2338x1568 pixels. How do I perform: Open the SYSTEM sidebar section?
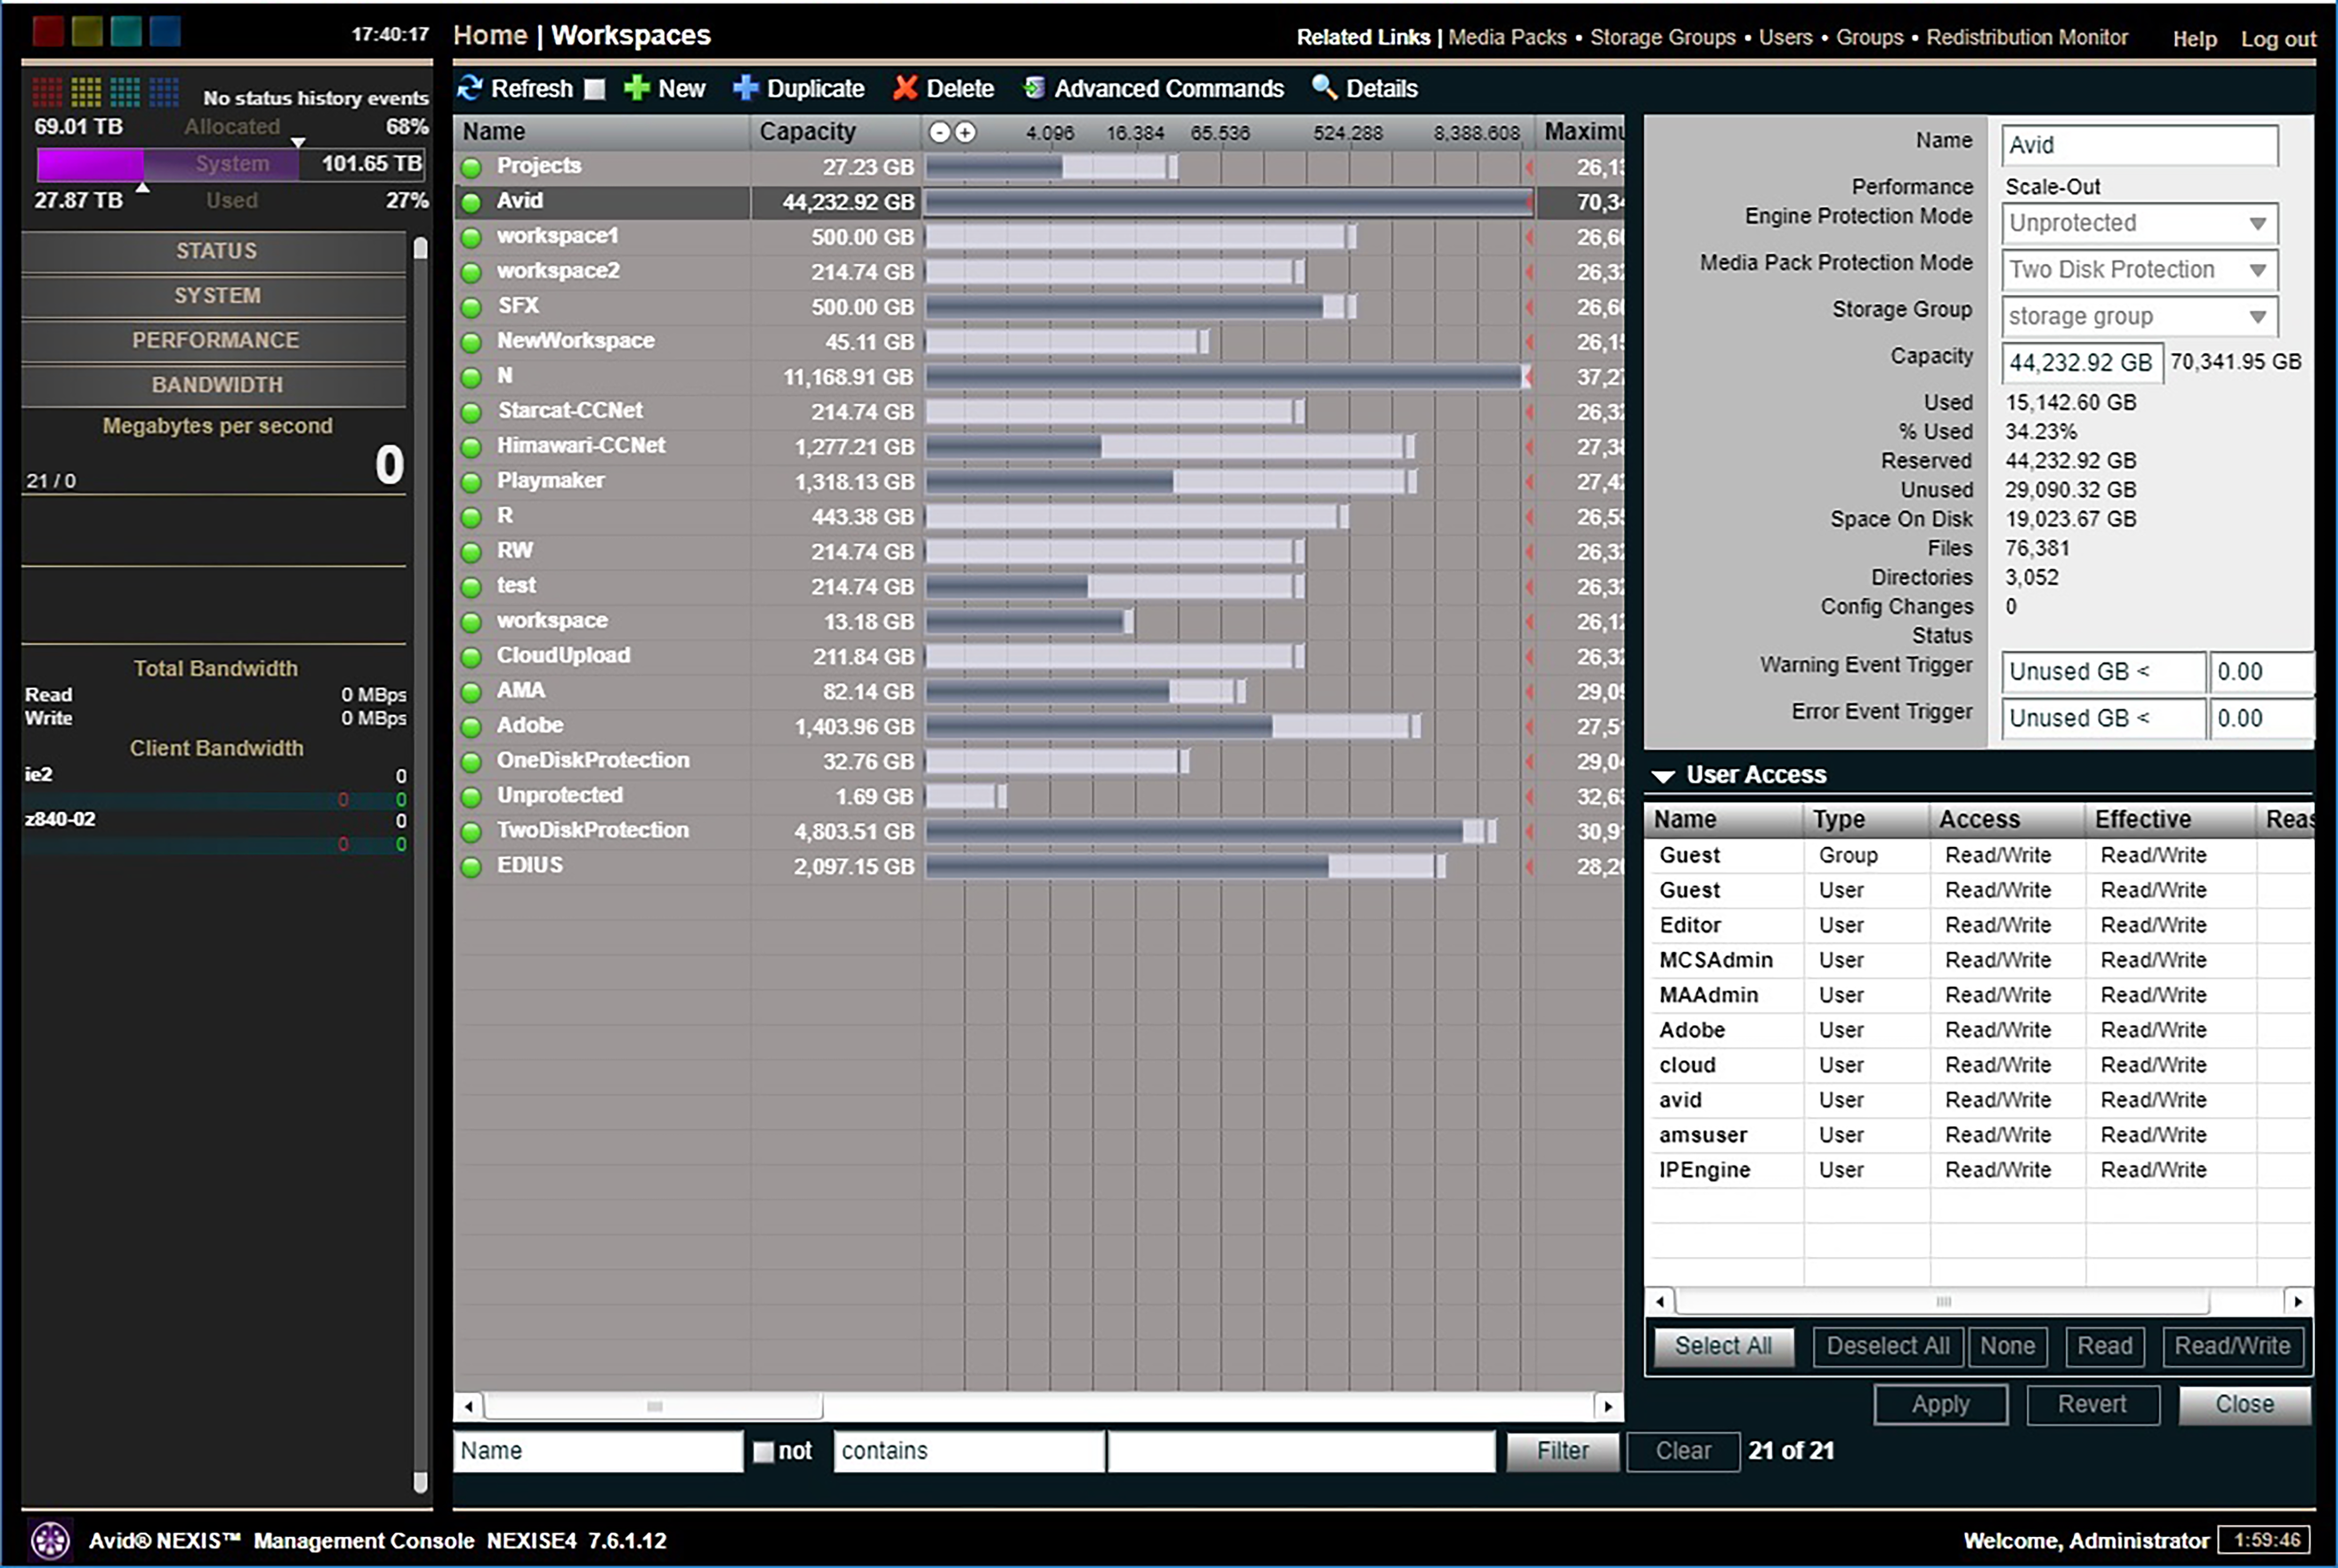214,296
